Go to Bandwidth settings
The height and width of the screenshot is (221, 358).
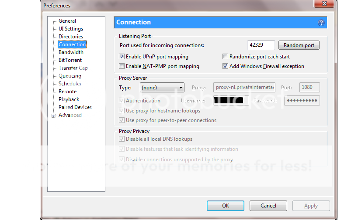click(x=71, y=52)
